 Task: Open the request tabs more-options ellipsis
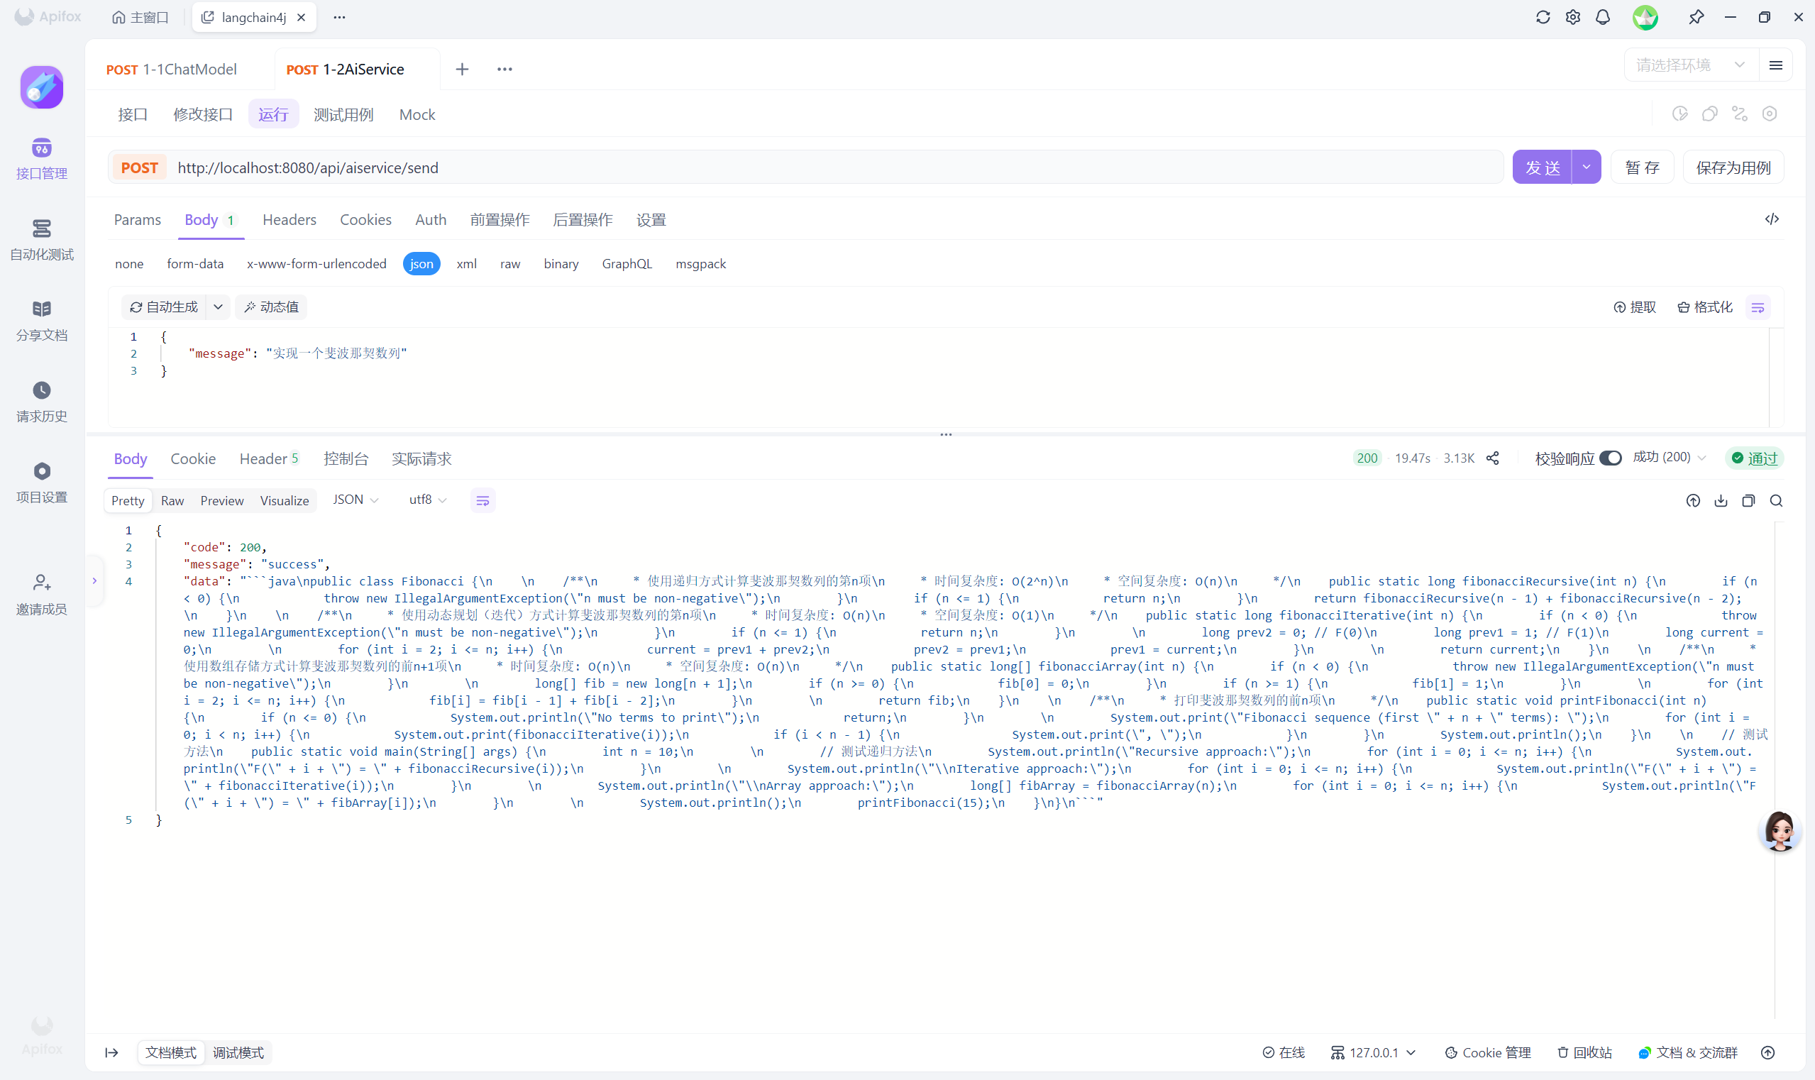click(504, 69)
